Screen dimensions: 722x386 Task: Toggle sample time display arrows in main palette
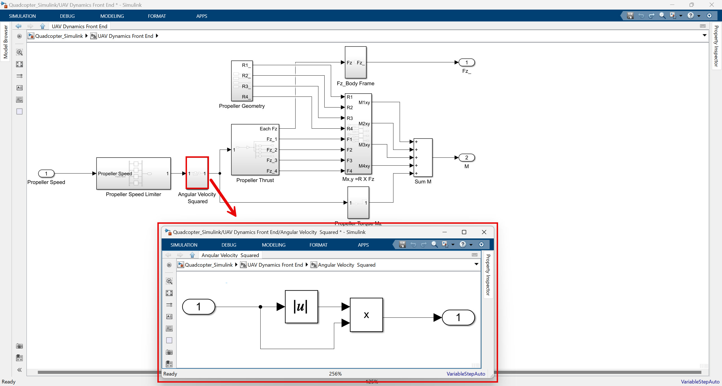(x=19, y=76)
